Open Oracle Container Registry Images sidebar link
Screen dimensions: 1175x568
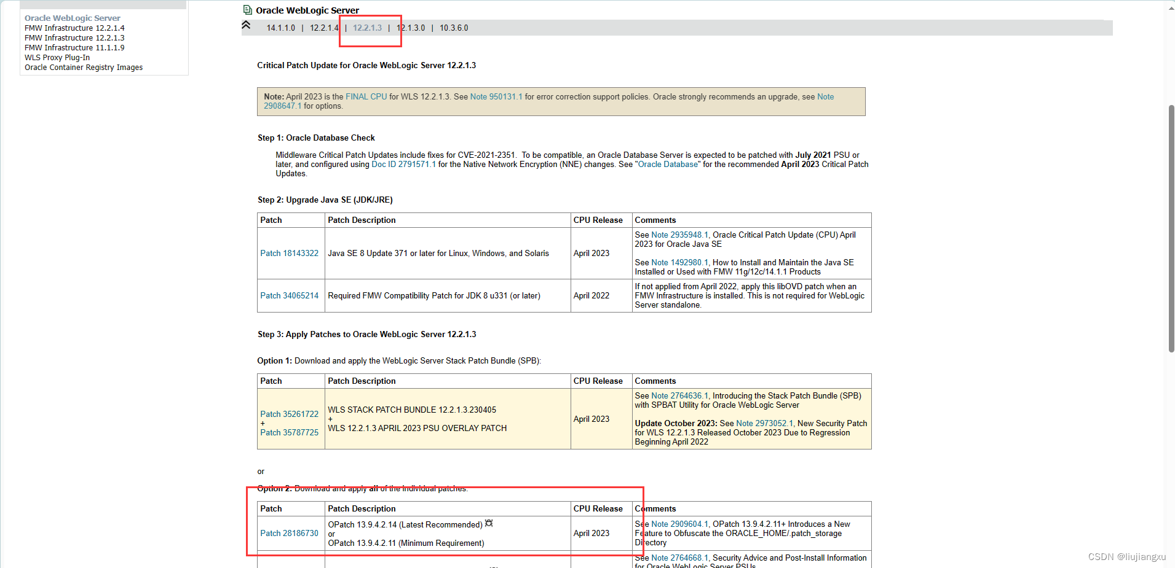84,68
